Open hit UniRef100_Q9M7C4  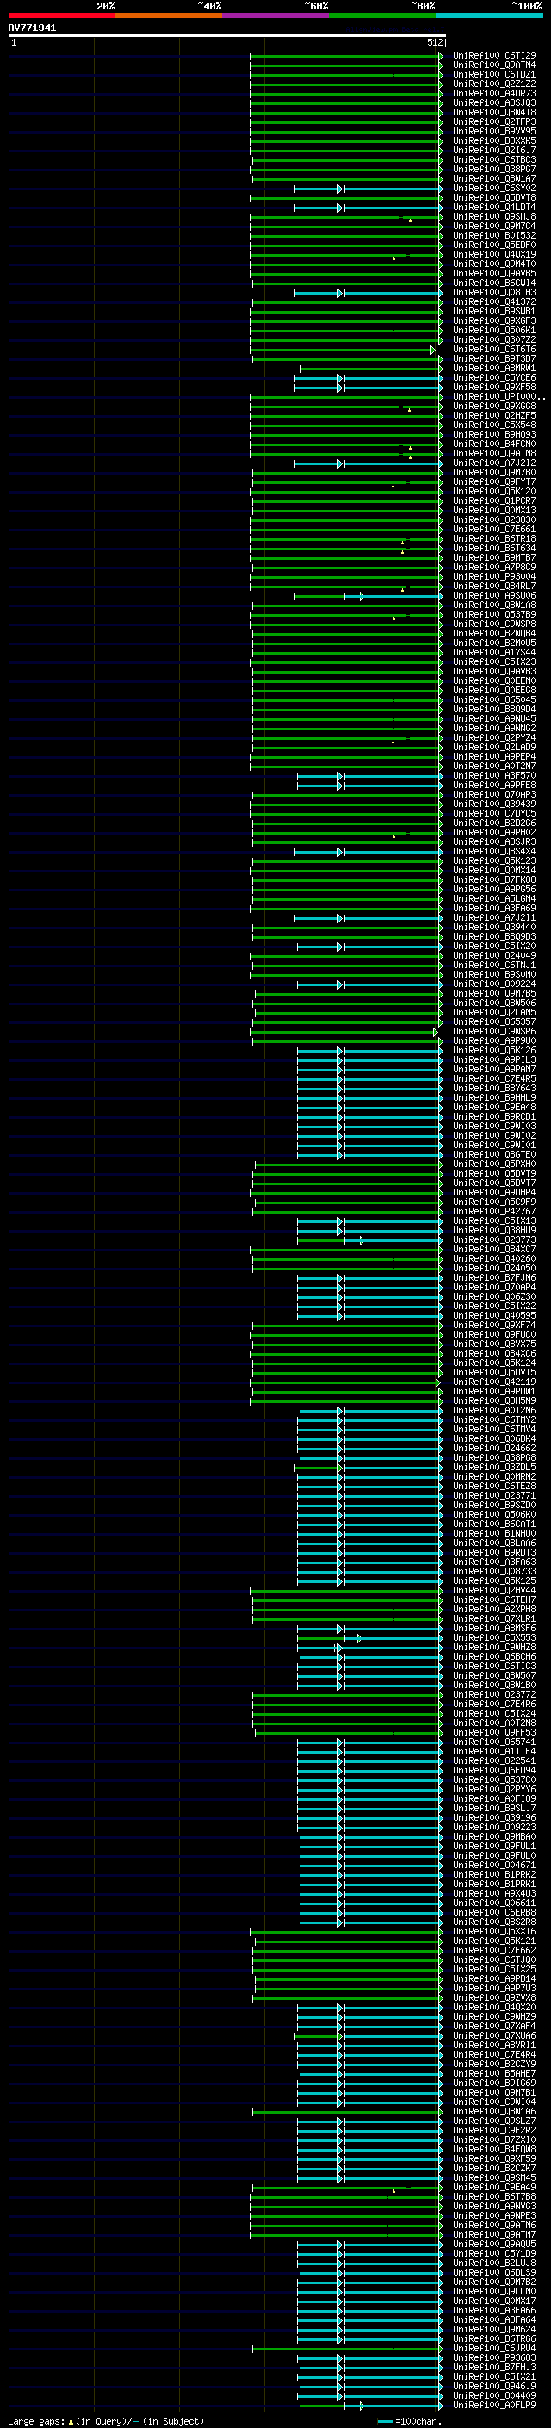click(494, 227)
